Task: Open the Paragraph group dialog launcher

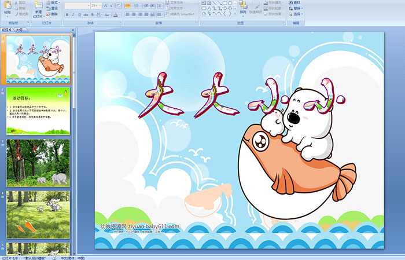Action: (197, 23)
